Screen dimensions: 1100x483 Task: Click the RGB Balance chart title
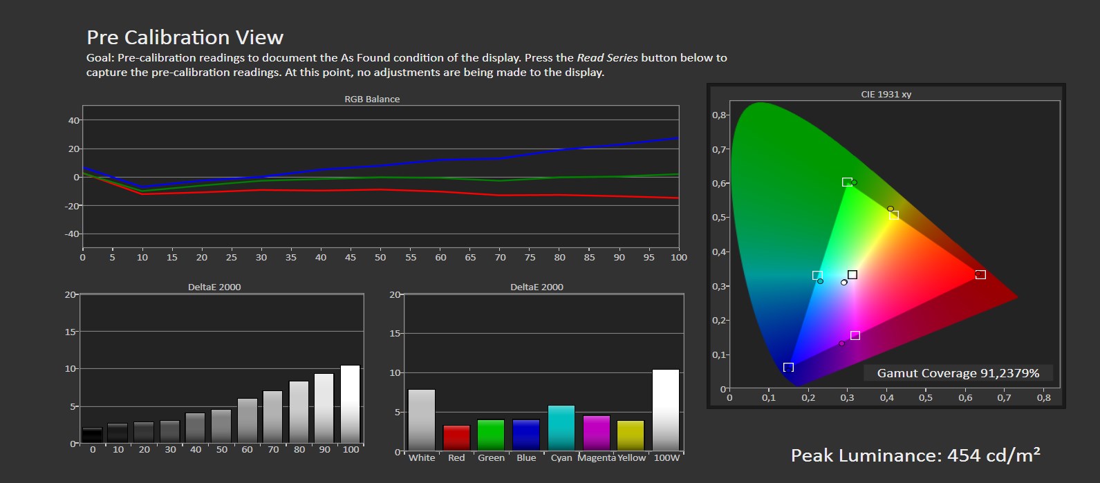click(x=372, y=99)
